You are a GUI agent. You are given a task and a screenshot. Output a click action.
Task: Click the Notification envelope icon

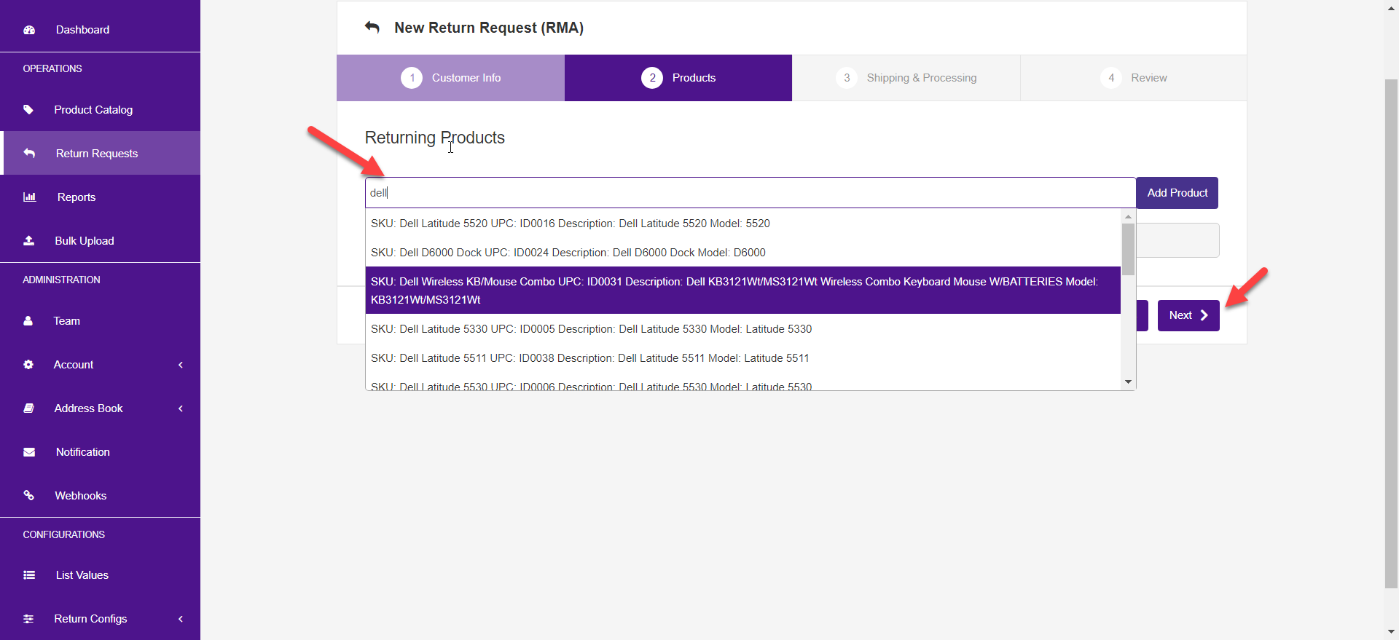point(29,452)
